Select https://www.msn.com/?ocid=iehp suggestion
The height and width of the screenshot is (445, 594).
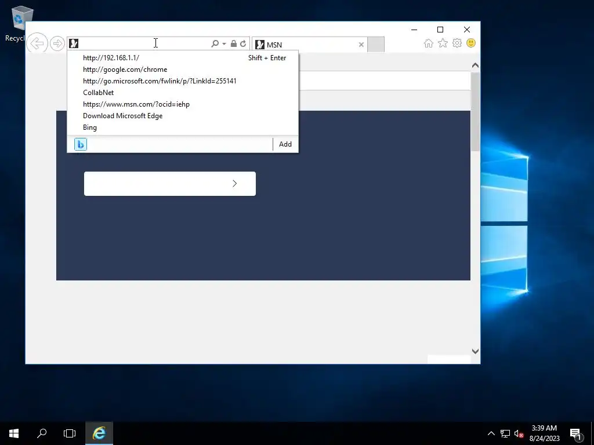(183, 104)
